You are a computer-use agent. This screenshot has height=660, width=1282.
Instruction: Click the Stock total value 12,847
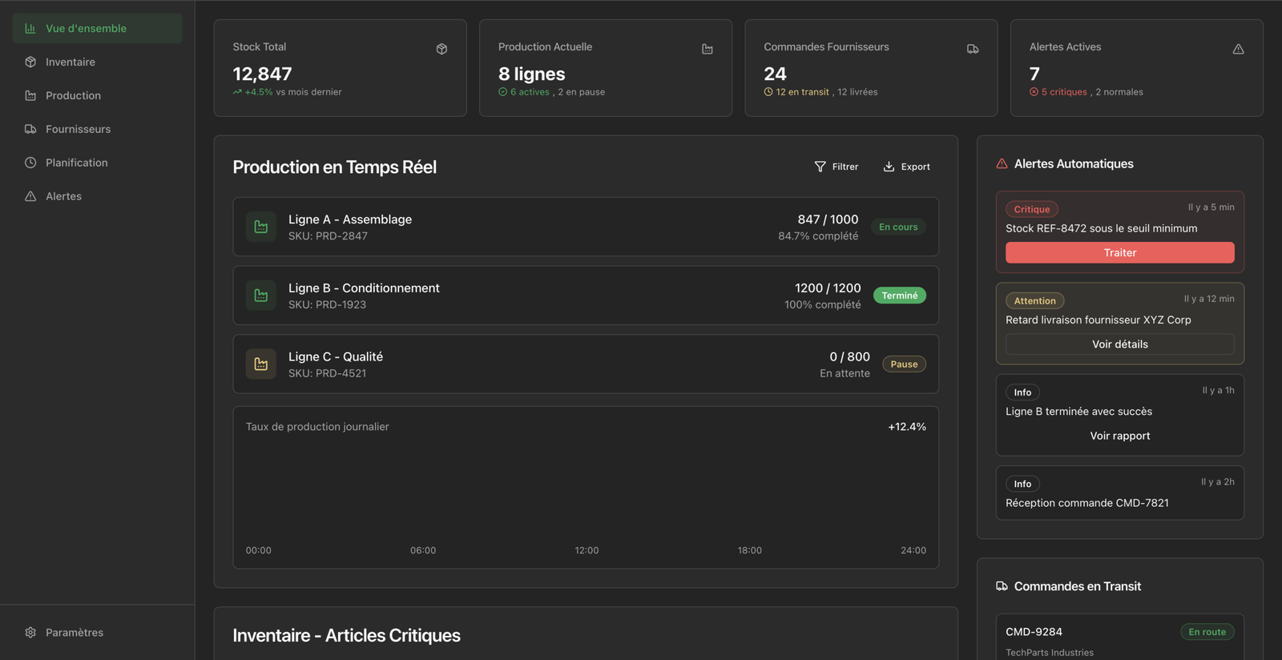pyautogui.click(x=262, y=74)
